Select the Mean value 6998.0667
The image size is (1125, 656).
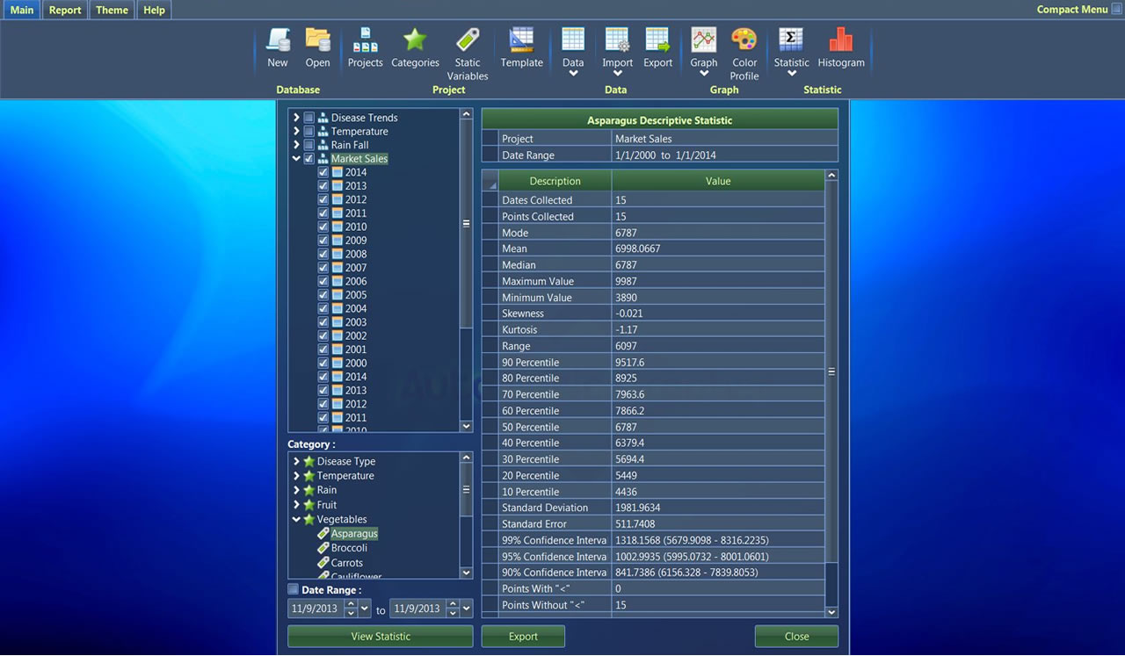coord(638,249)
